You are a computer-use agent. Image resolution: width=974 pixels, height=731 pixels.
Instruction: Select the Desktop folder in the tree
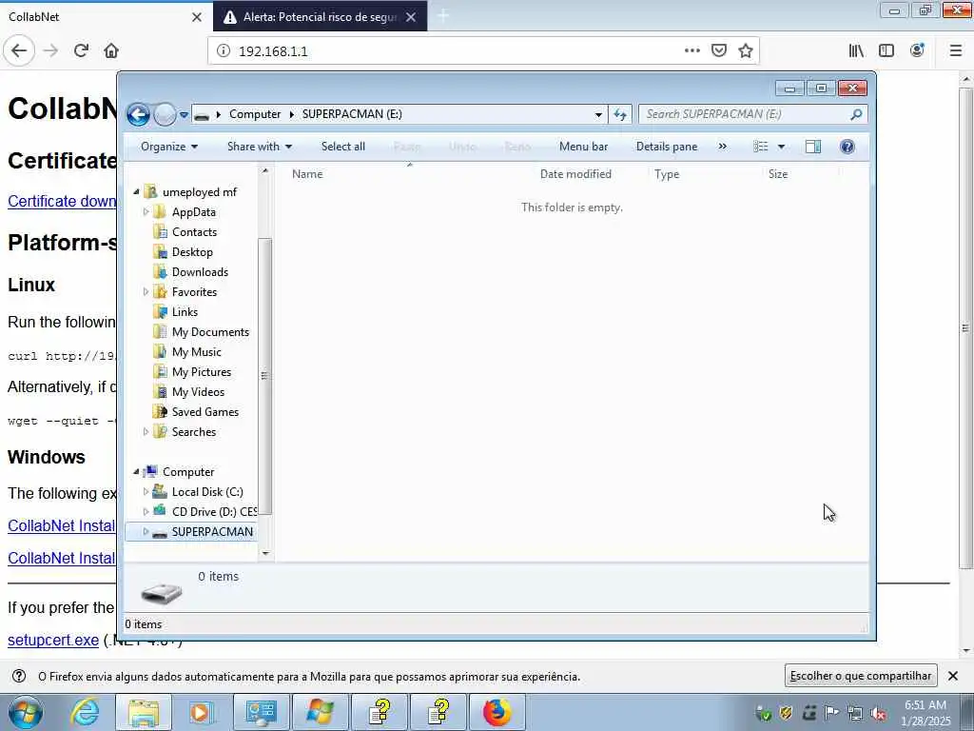click(192, 251)
